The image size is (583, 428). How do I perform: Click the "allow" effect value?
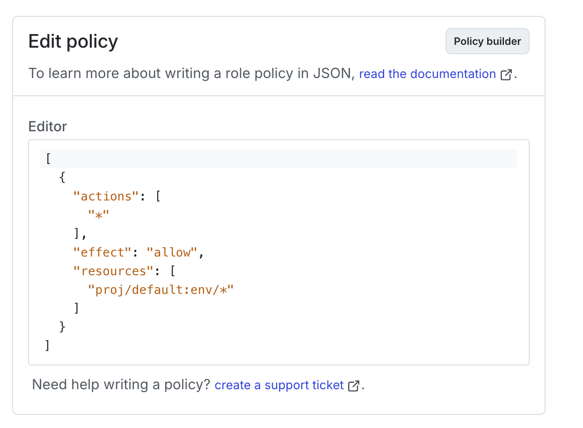(x=173, y=252)
